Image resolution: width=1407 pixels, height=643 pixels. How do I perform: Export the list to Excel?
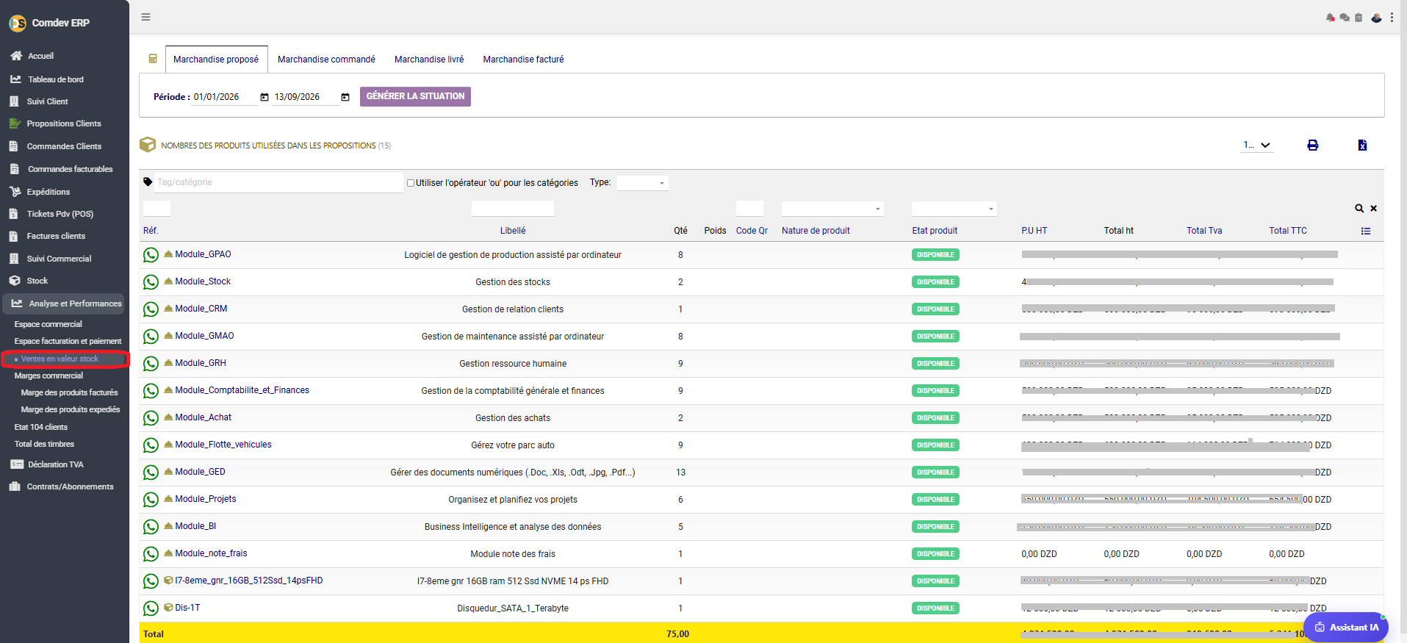click(x=1362, y=146)
